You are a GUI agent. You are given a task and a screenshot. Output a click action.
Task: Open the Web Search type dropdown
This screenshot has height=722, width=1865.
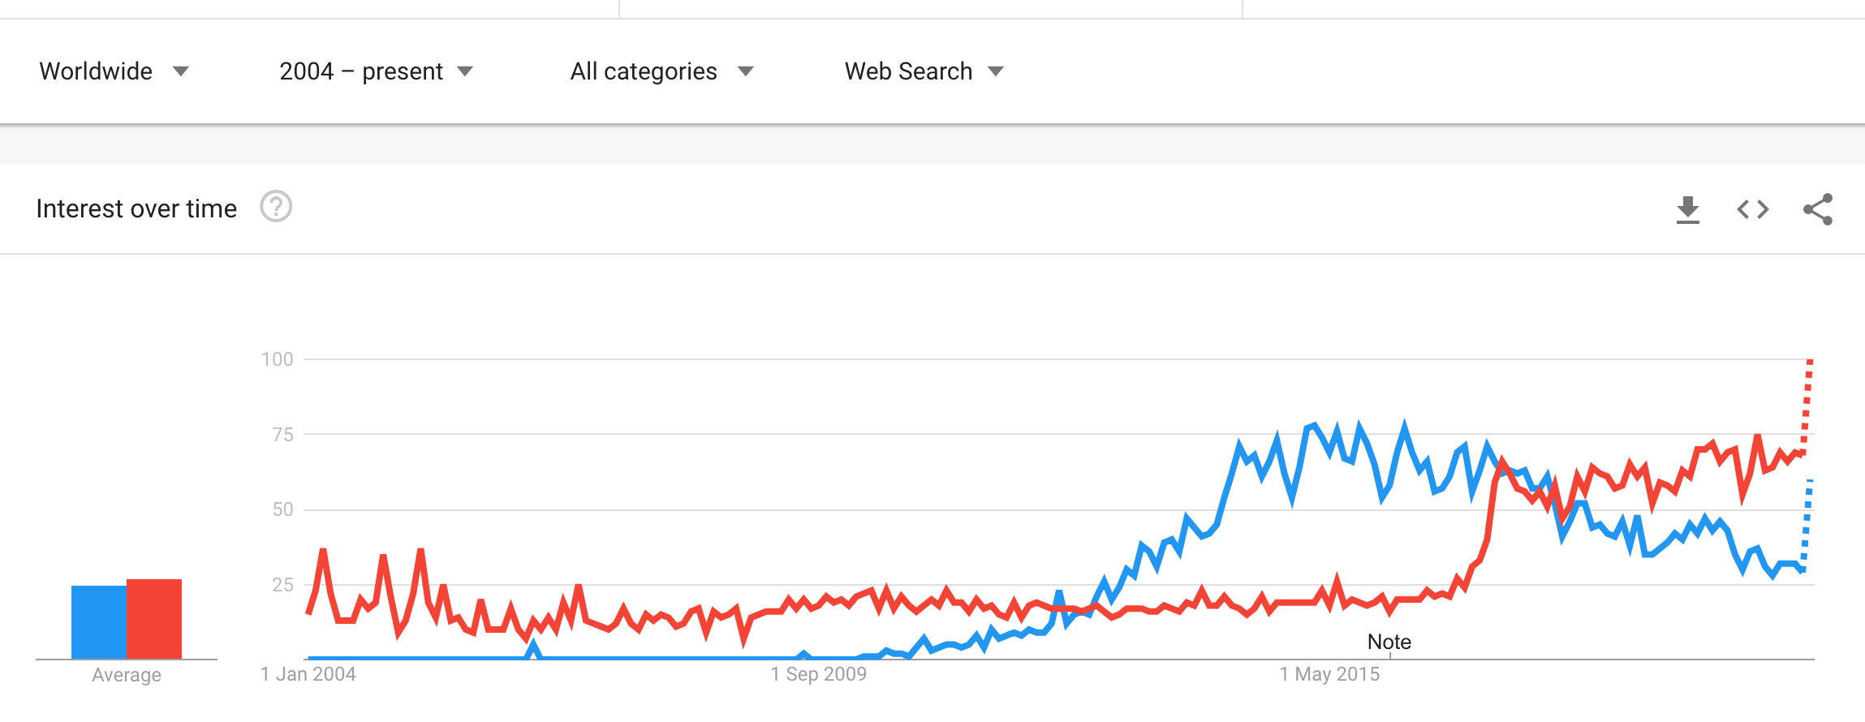point(924,71)
